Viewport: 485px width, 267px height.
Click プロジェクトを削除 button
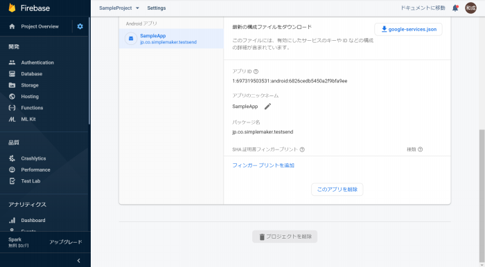(x=285, y=237)
